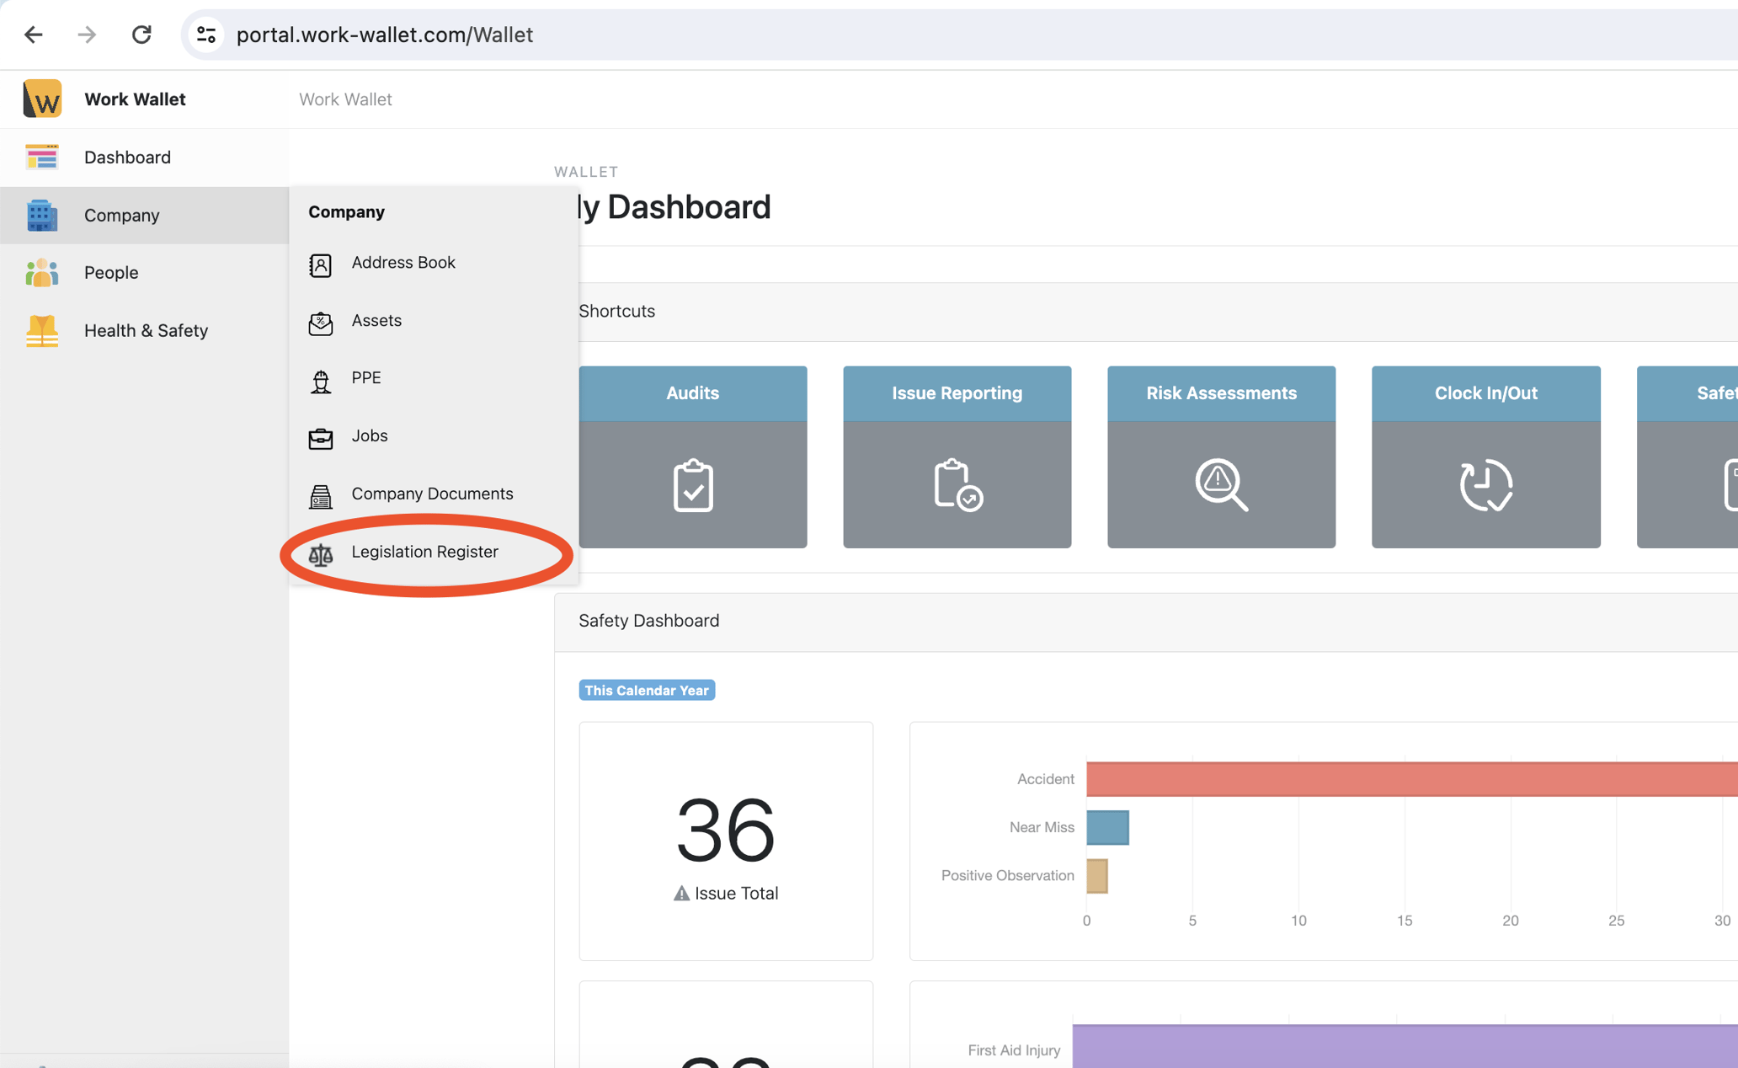The image size is (1738, 1068).
Task: Click the This Calendar Year badge
Action: coord(646,691)
